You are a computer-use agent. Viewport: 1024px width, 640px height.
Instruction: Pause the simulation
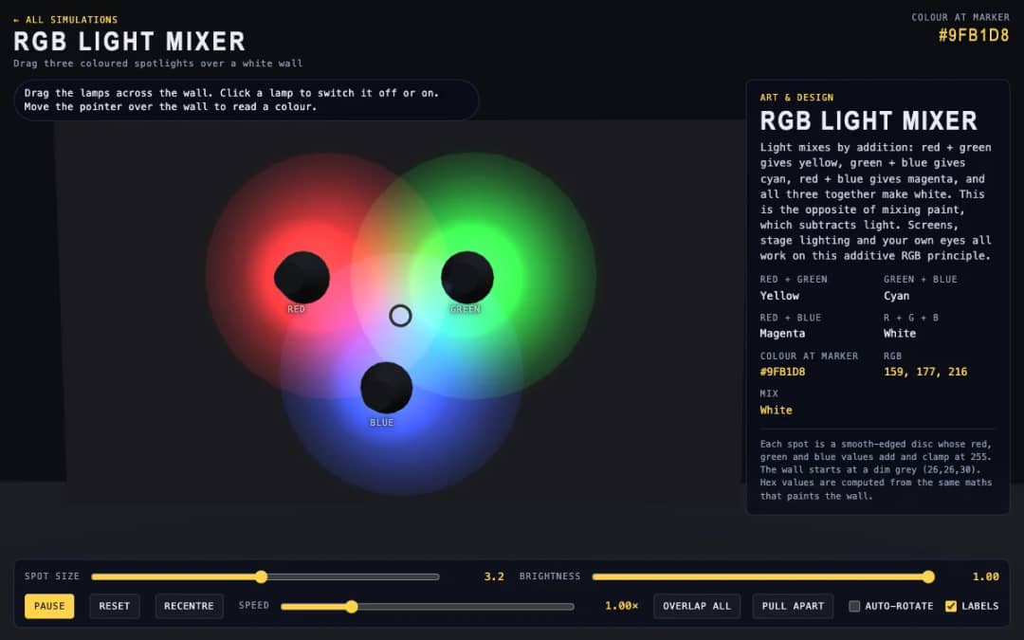(x=49, y=606)
